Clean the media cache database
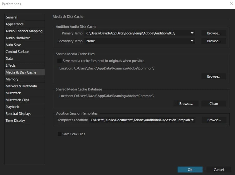235x175 pixels. tap(213, 104)
